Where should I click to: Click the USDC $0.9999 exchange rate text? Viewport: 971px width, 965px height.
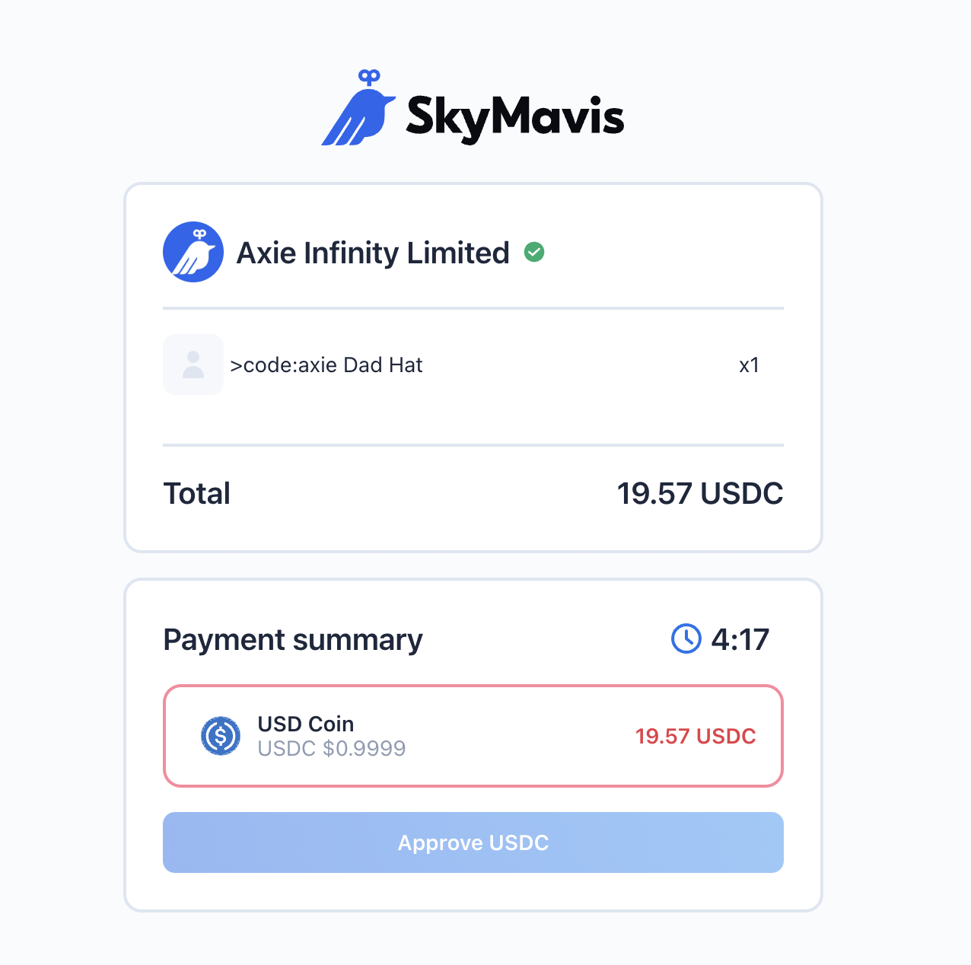click(332, 749)
